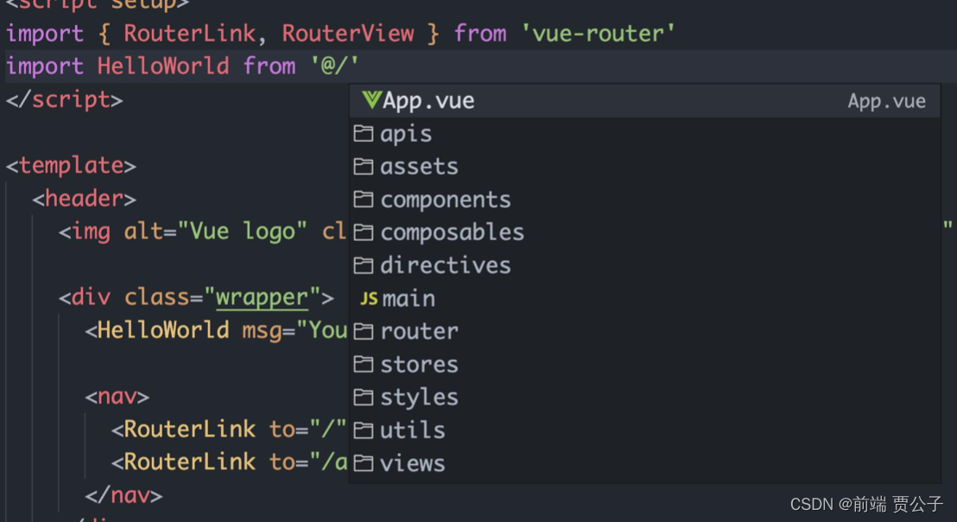Image resolution: width=957 pixels, height=522 pixels.
Task: Click the folder icon next to stores
Action: (364, 365)
